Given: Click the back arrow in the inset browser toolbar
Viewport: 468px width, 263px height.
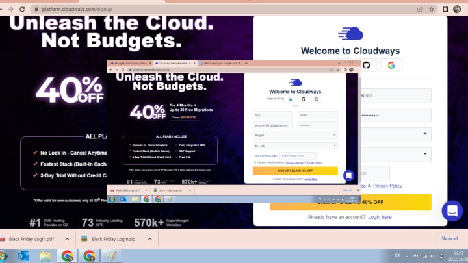Looking at the screenshot, I should [x=111, y=69].
